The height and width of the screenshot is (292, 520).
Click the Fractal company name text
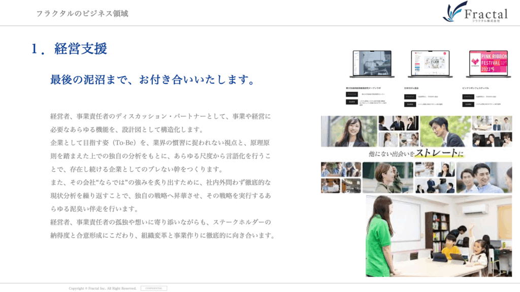pyautogui.click(x=485, y=14)
